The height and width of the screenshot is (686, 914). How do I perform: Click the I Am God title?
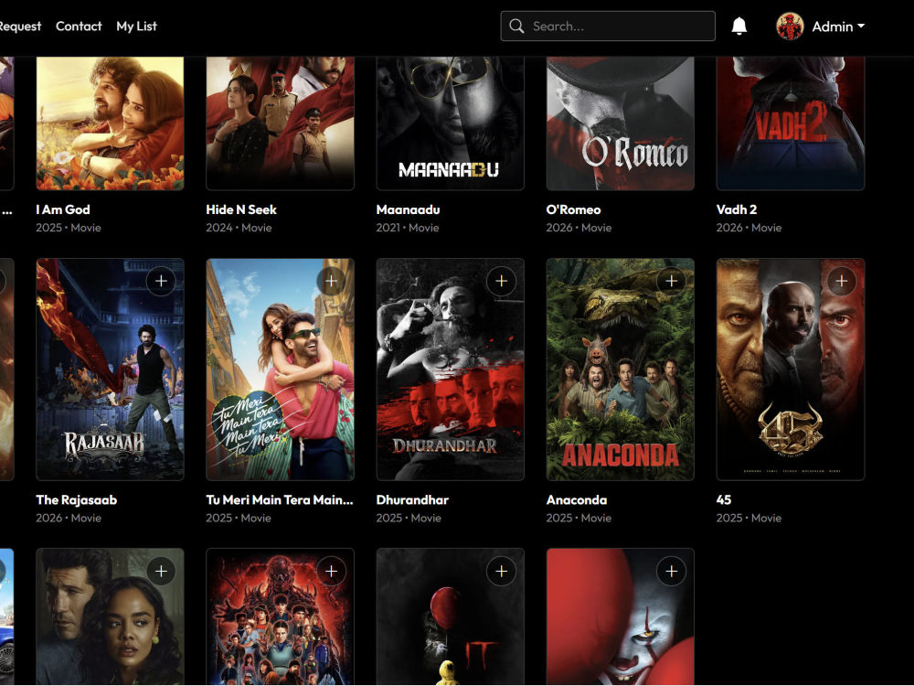[63, 209]
